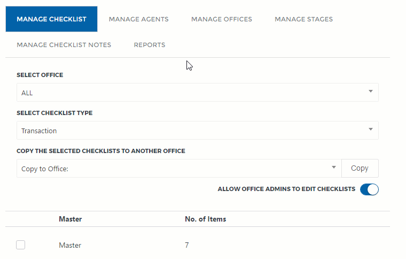The width and height of the screenshot is (406, 259).
Task: Open the Manage Stages tab
Action: coord(303,19)
